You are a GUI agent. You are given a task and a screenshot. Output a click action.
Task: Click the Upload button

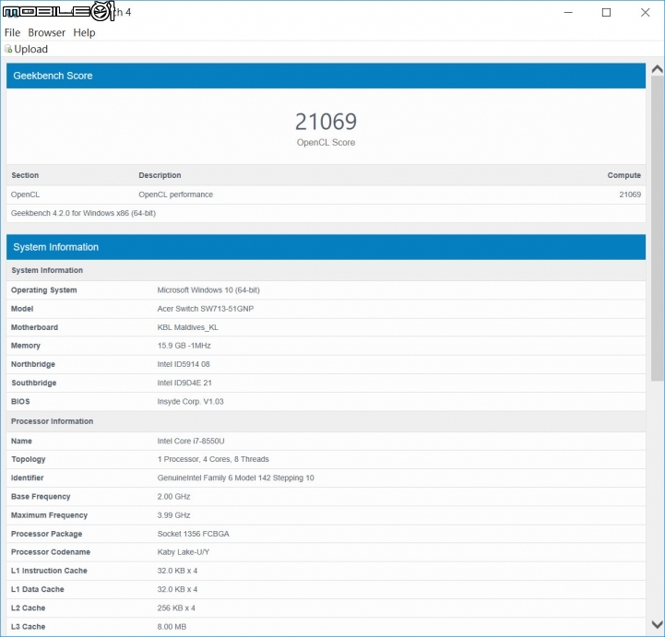coord(27,49)
